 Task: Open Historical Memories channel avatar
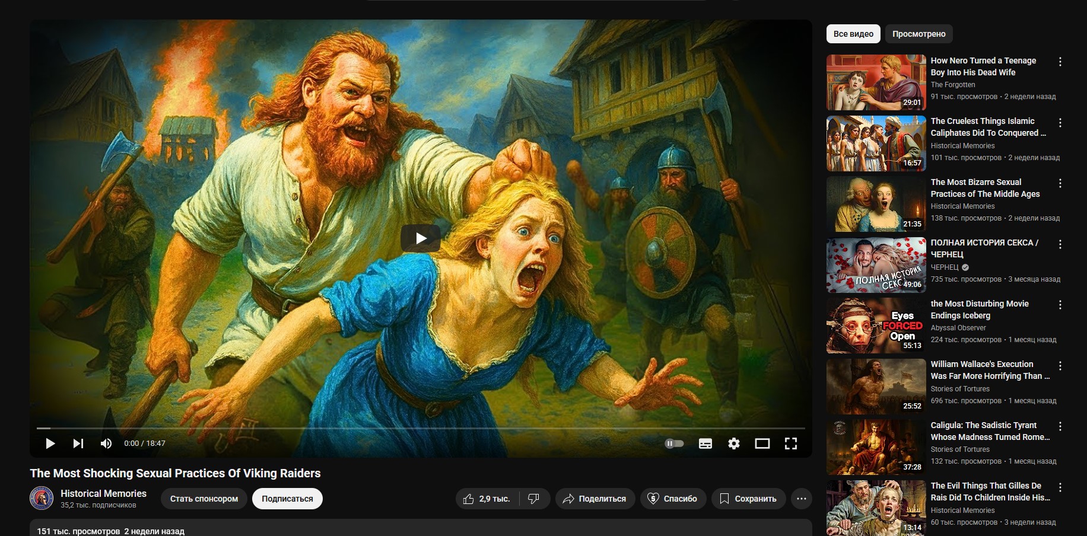[x=42, y=498]
